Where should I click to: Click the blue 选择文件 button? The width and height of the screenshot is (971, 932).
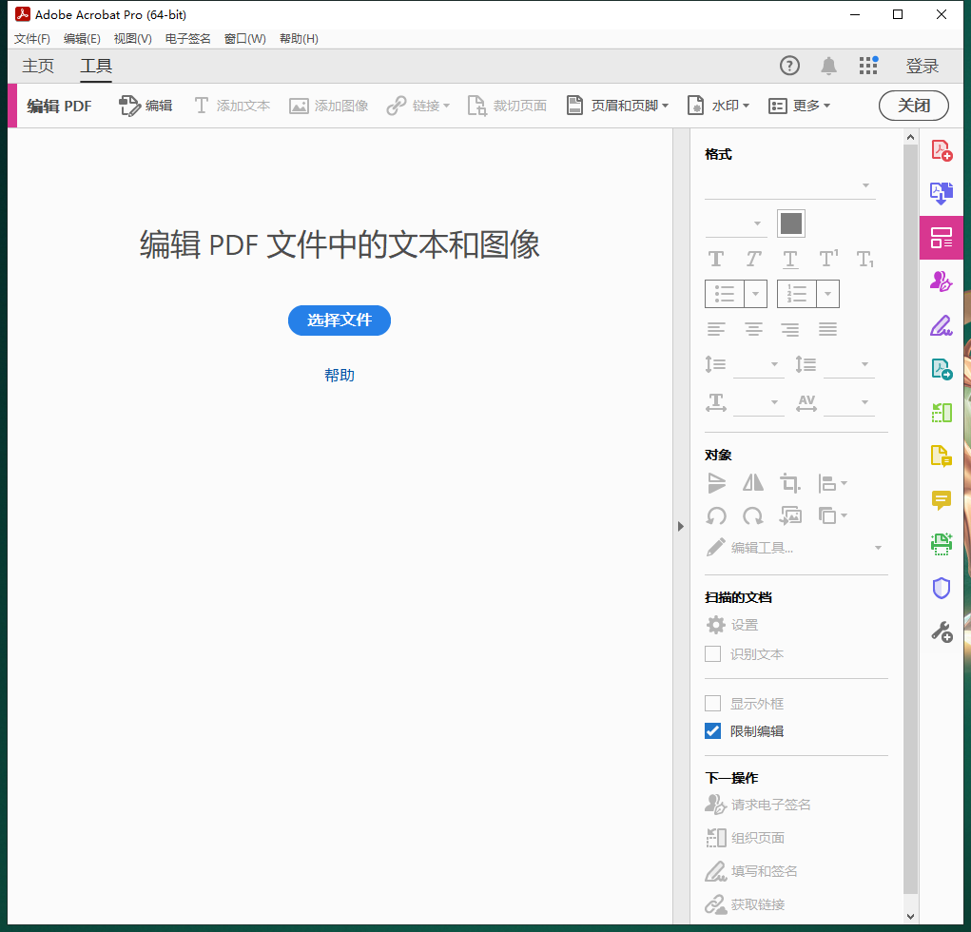coord(339,320)
